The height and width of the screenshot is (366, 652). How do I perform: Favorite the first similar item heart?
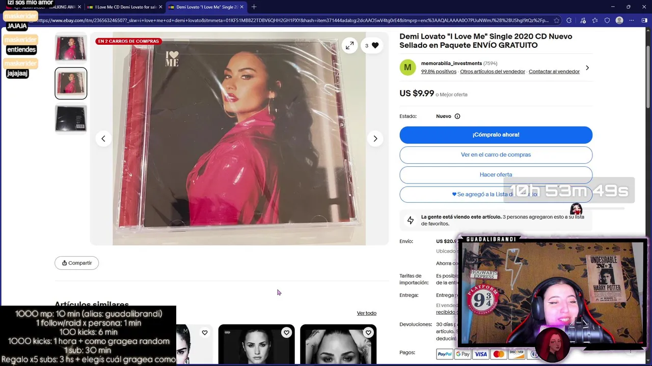coord(205,333)
